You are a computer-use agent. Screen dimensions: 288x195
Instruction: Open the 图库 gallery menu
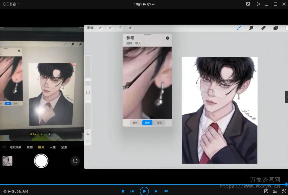[x=90, y=28]
